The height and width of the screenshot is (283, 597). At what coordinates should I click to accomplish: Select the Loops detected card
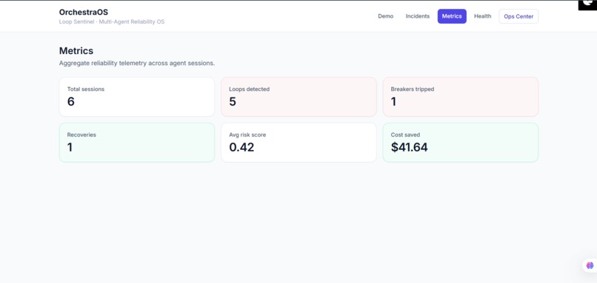pyautogui.click(x=298, y=97)
